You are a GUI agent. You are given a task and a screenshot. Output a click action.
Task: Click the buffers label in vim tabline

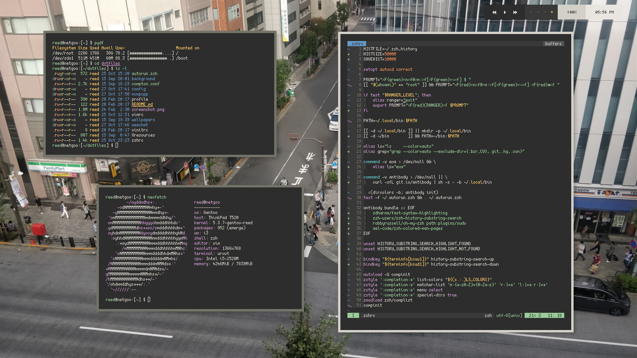click(x=554, y=43)
